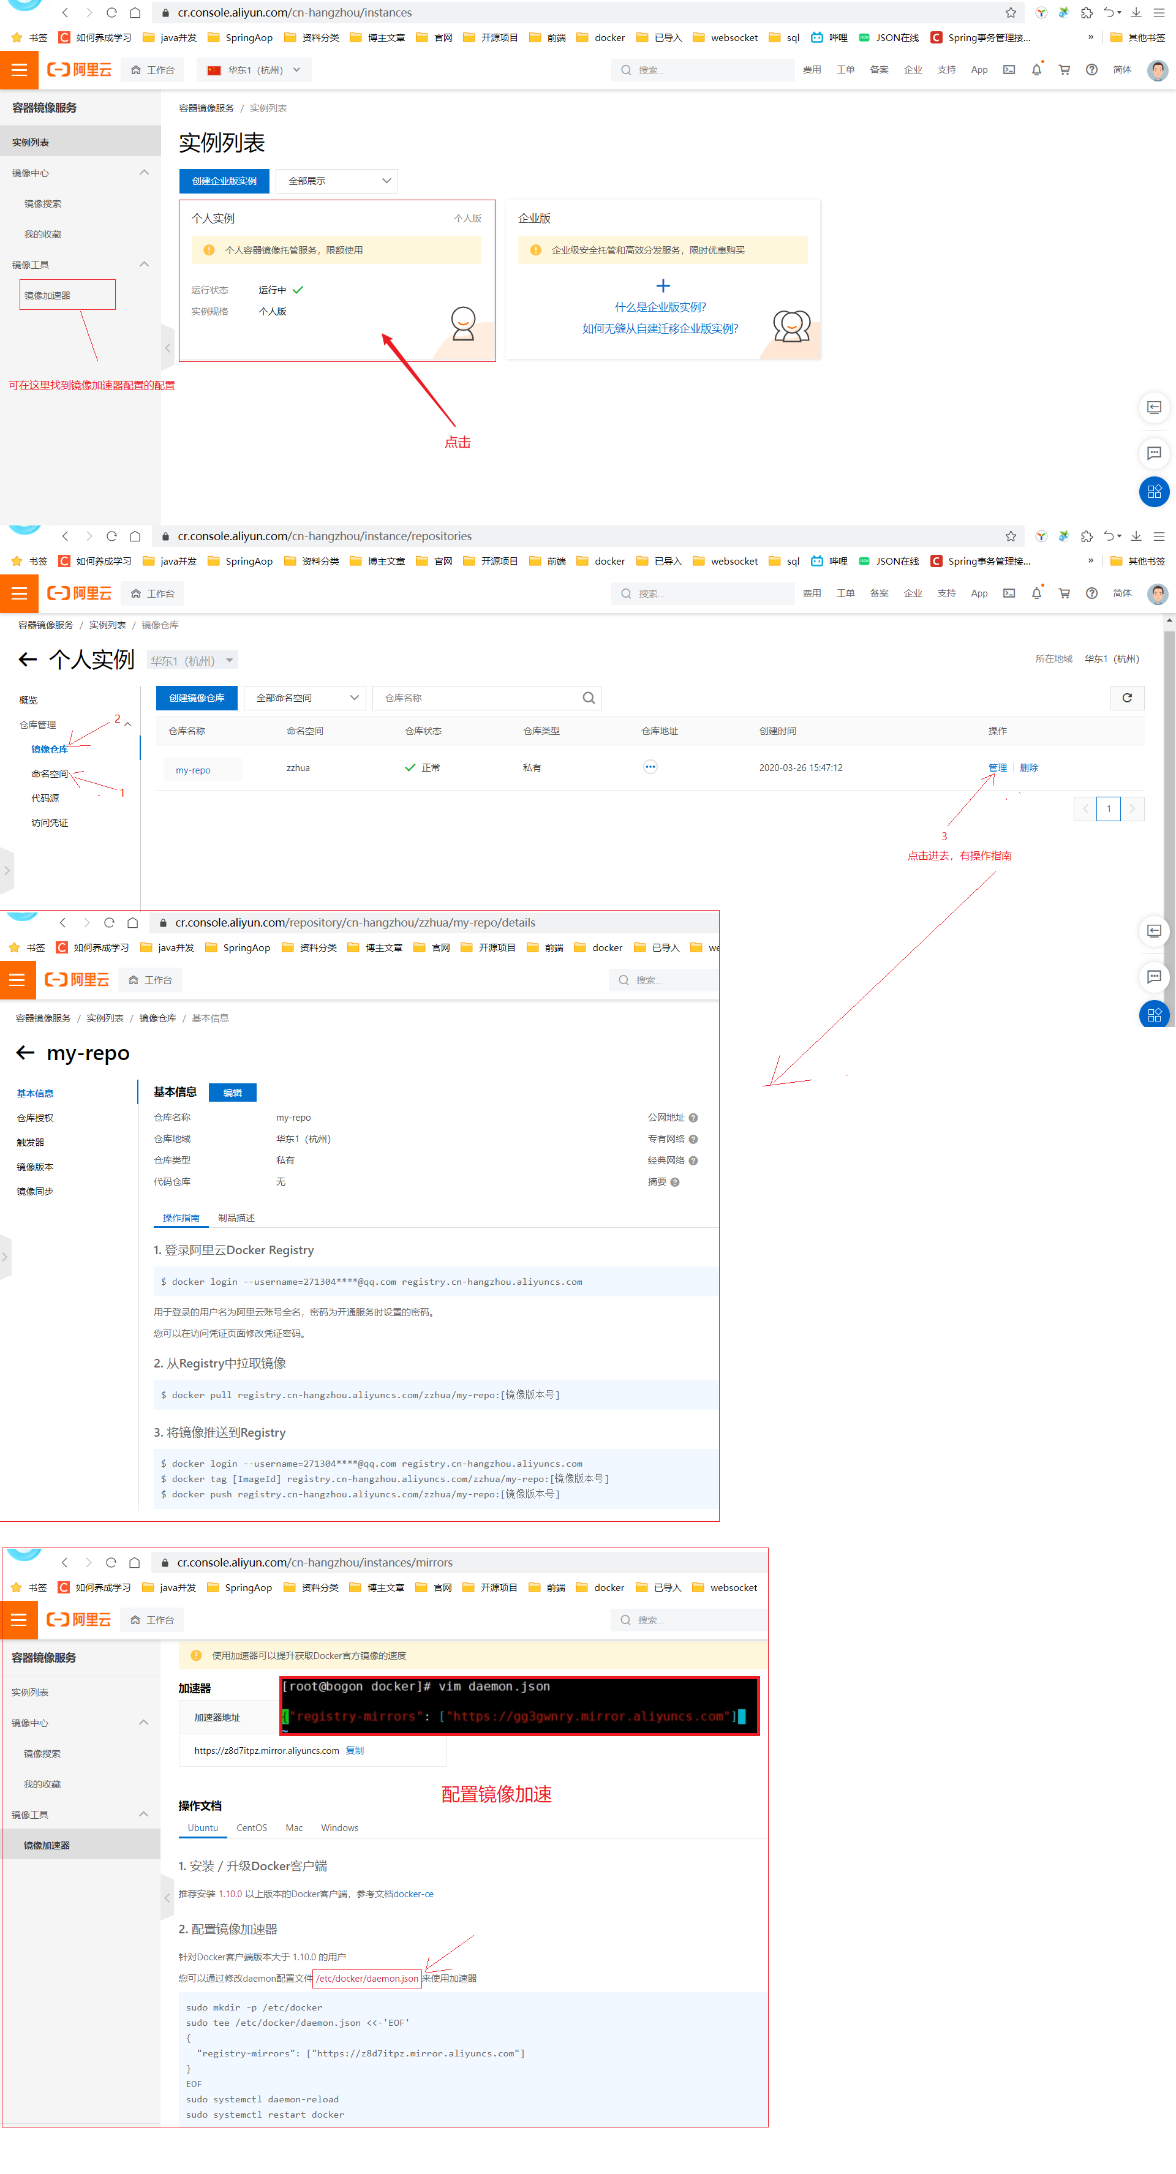Expand bookmarks overflow chevron in the cn-hangzhou/instances window
The width and height of the screenshot is (1176, 2174).
pyautogui.click(x=1090, y=37)
